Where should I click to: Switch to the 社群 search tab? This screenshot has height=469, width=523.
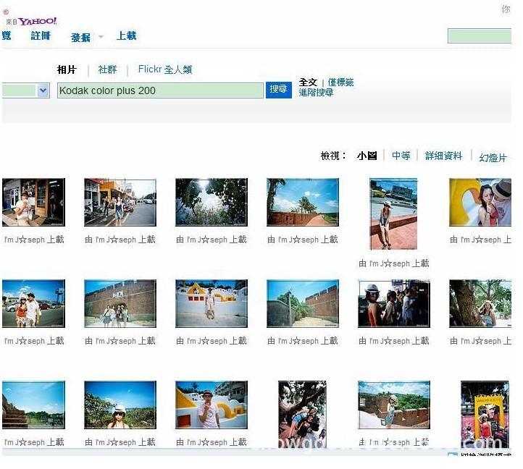pos(107,69)
